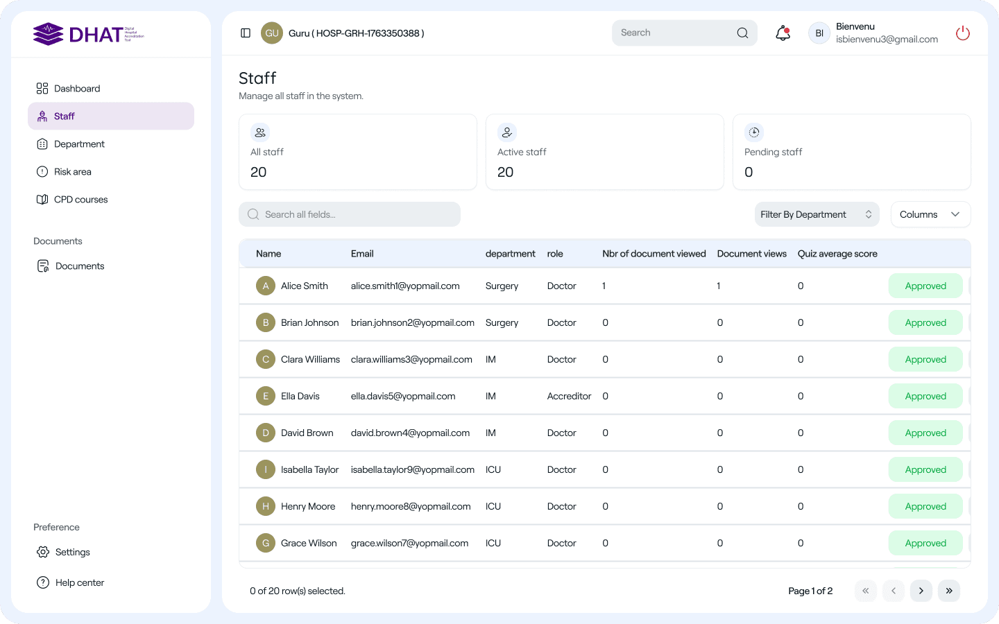Click the Pending staff clock icon
The height and width of the screenshot is (624, 999).
[754, 132]
